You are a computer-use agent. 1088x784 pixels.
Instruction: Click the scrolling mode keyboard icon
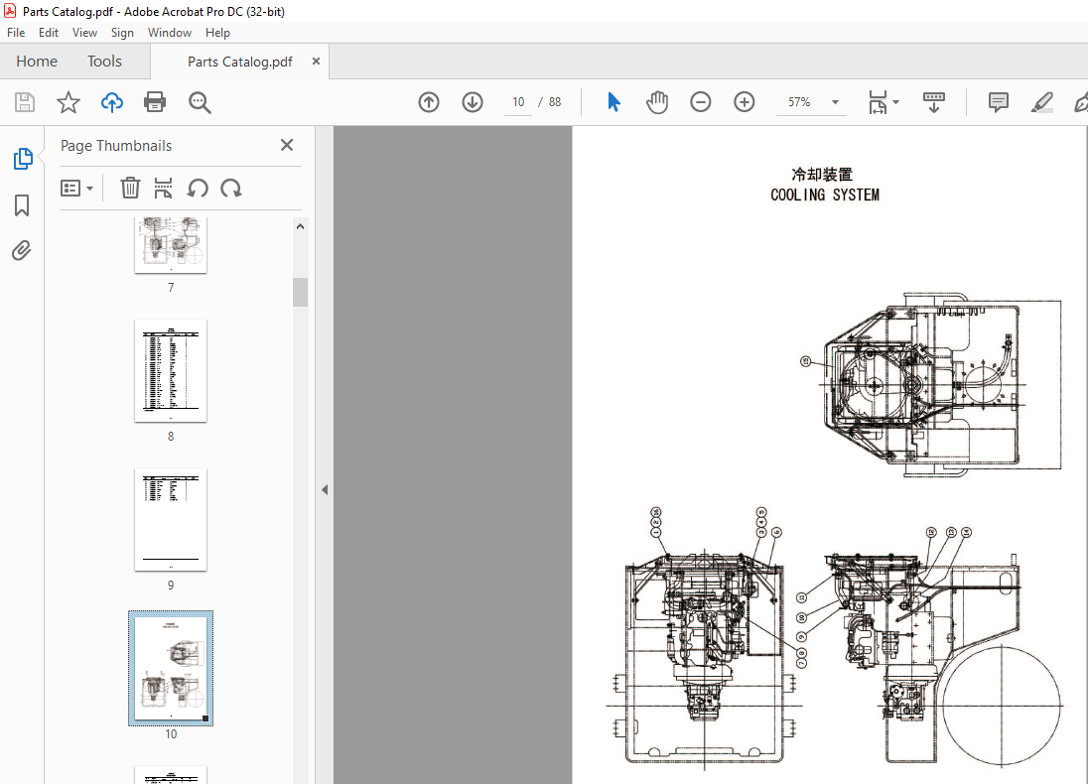pos(934,102)
